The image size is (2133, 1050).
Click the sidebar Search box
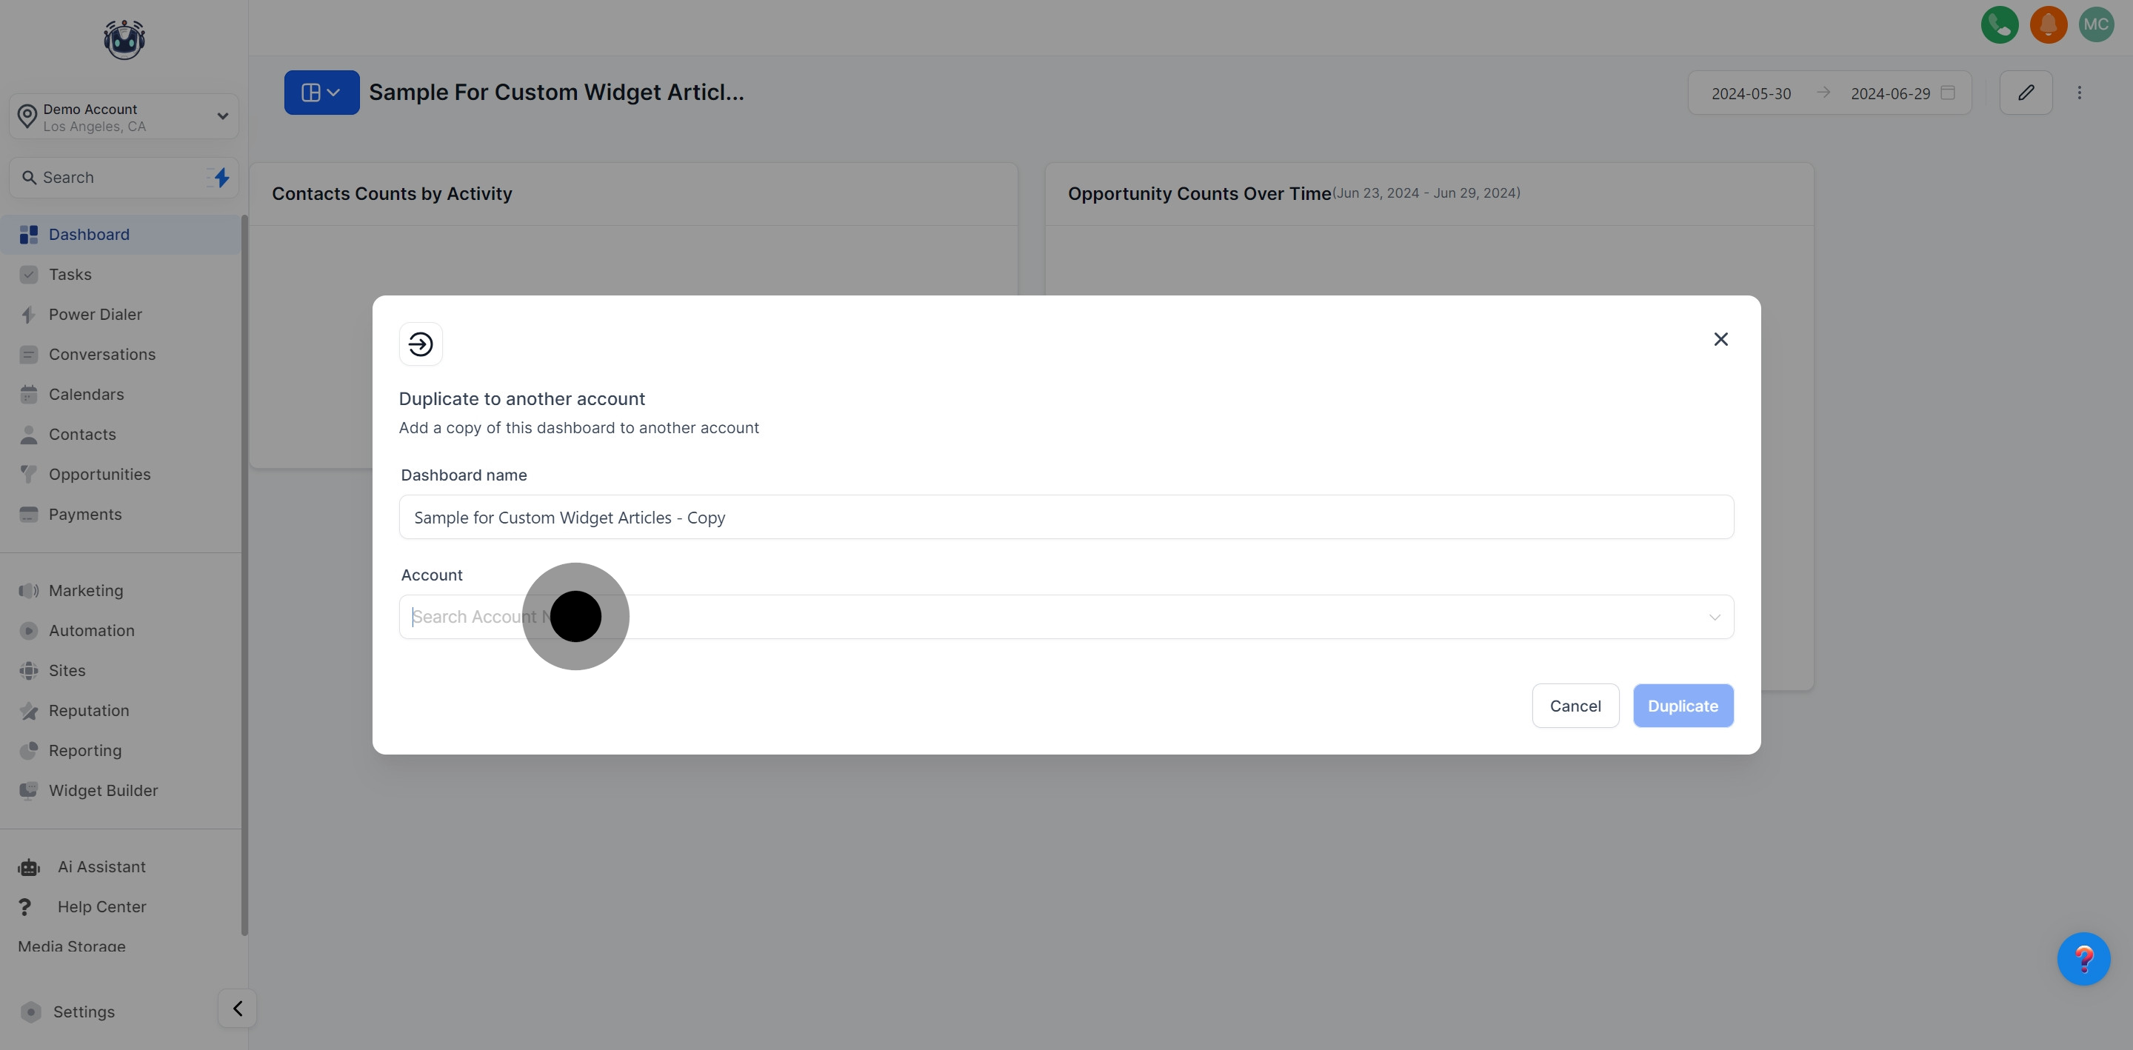[112, 177]
